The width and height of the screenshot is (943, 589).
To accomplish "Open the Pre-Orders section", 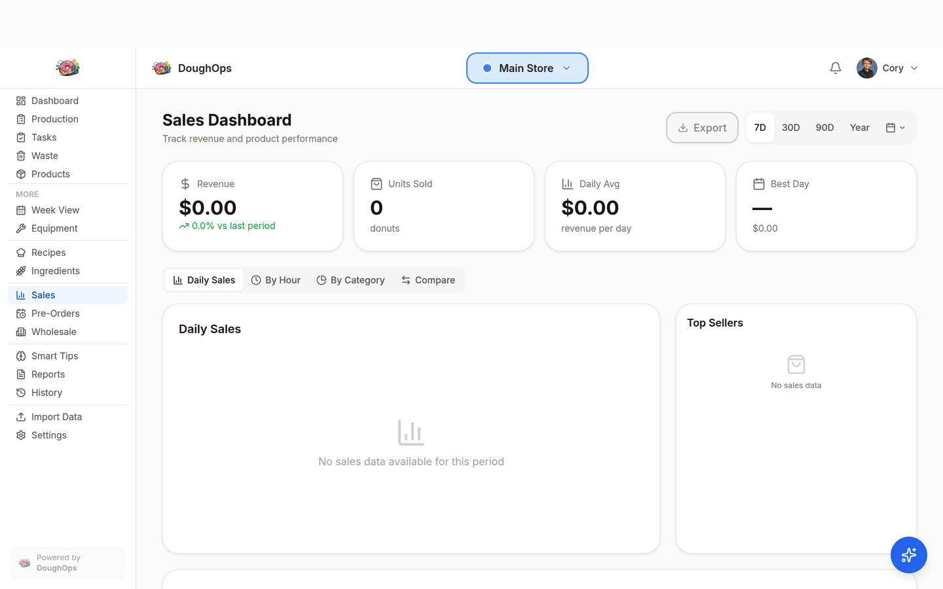I will [x=54, y=313].
